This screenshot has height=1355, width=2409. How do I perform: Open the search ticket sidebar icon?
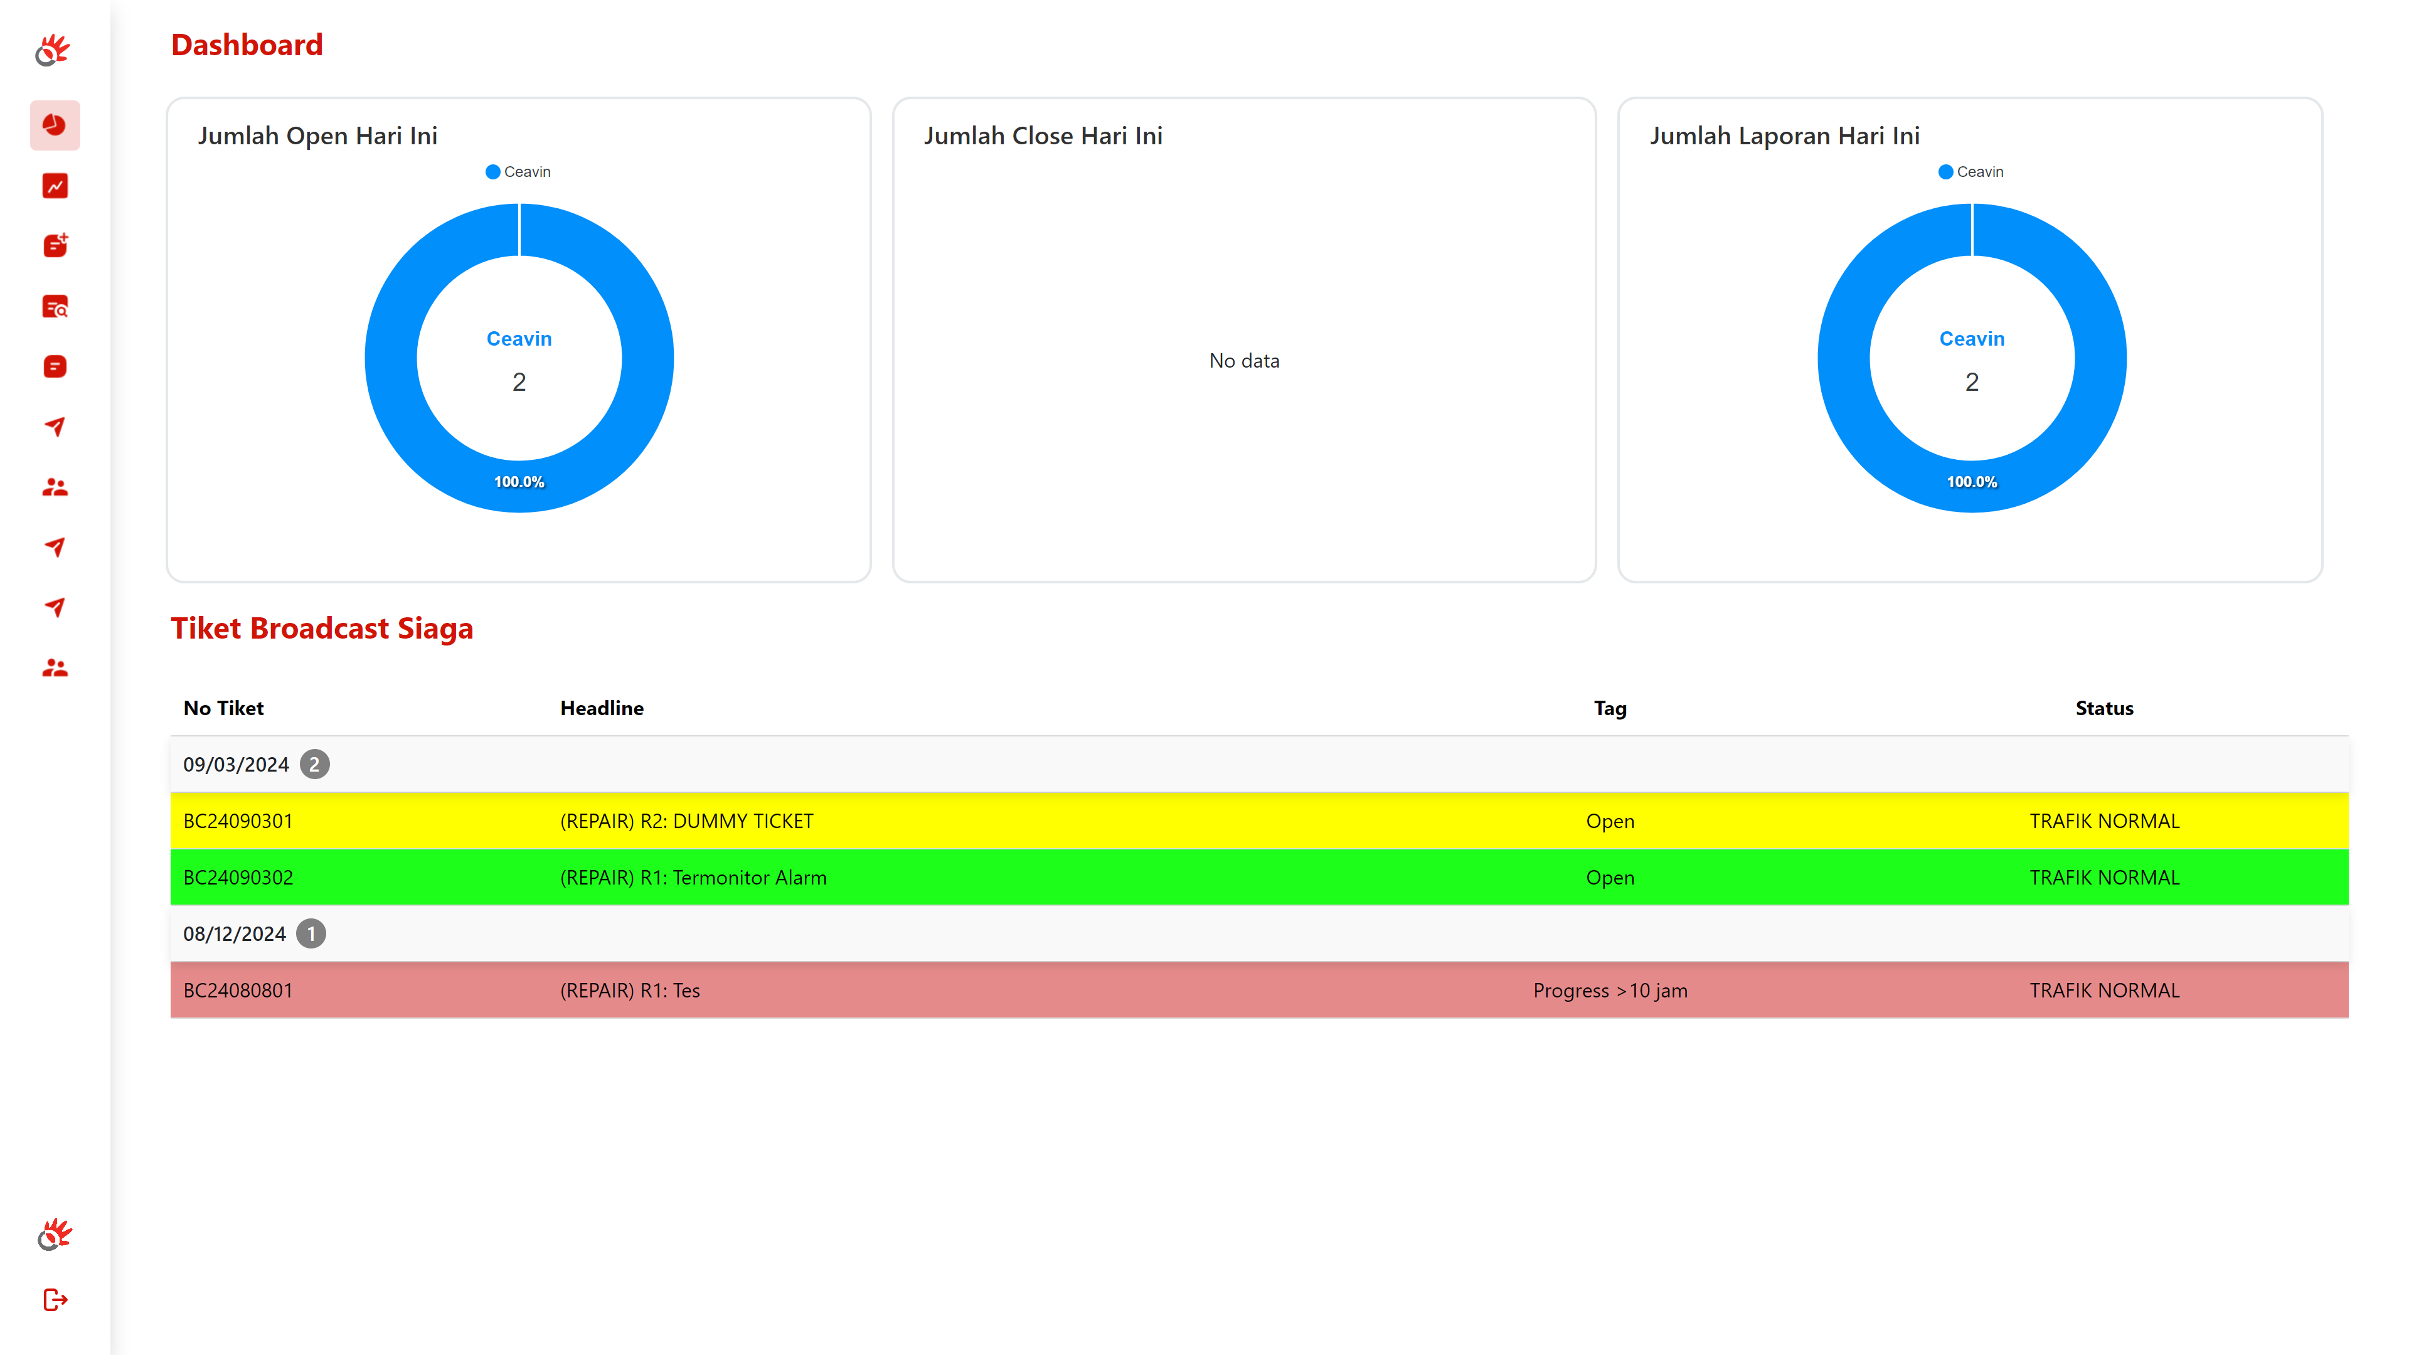point(55,307)
